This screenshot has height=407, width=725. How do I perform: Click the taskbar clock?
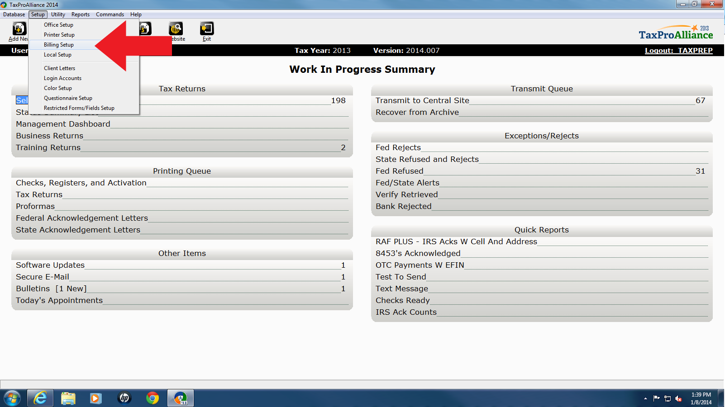(x=701, y=398)
